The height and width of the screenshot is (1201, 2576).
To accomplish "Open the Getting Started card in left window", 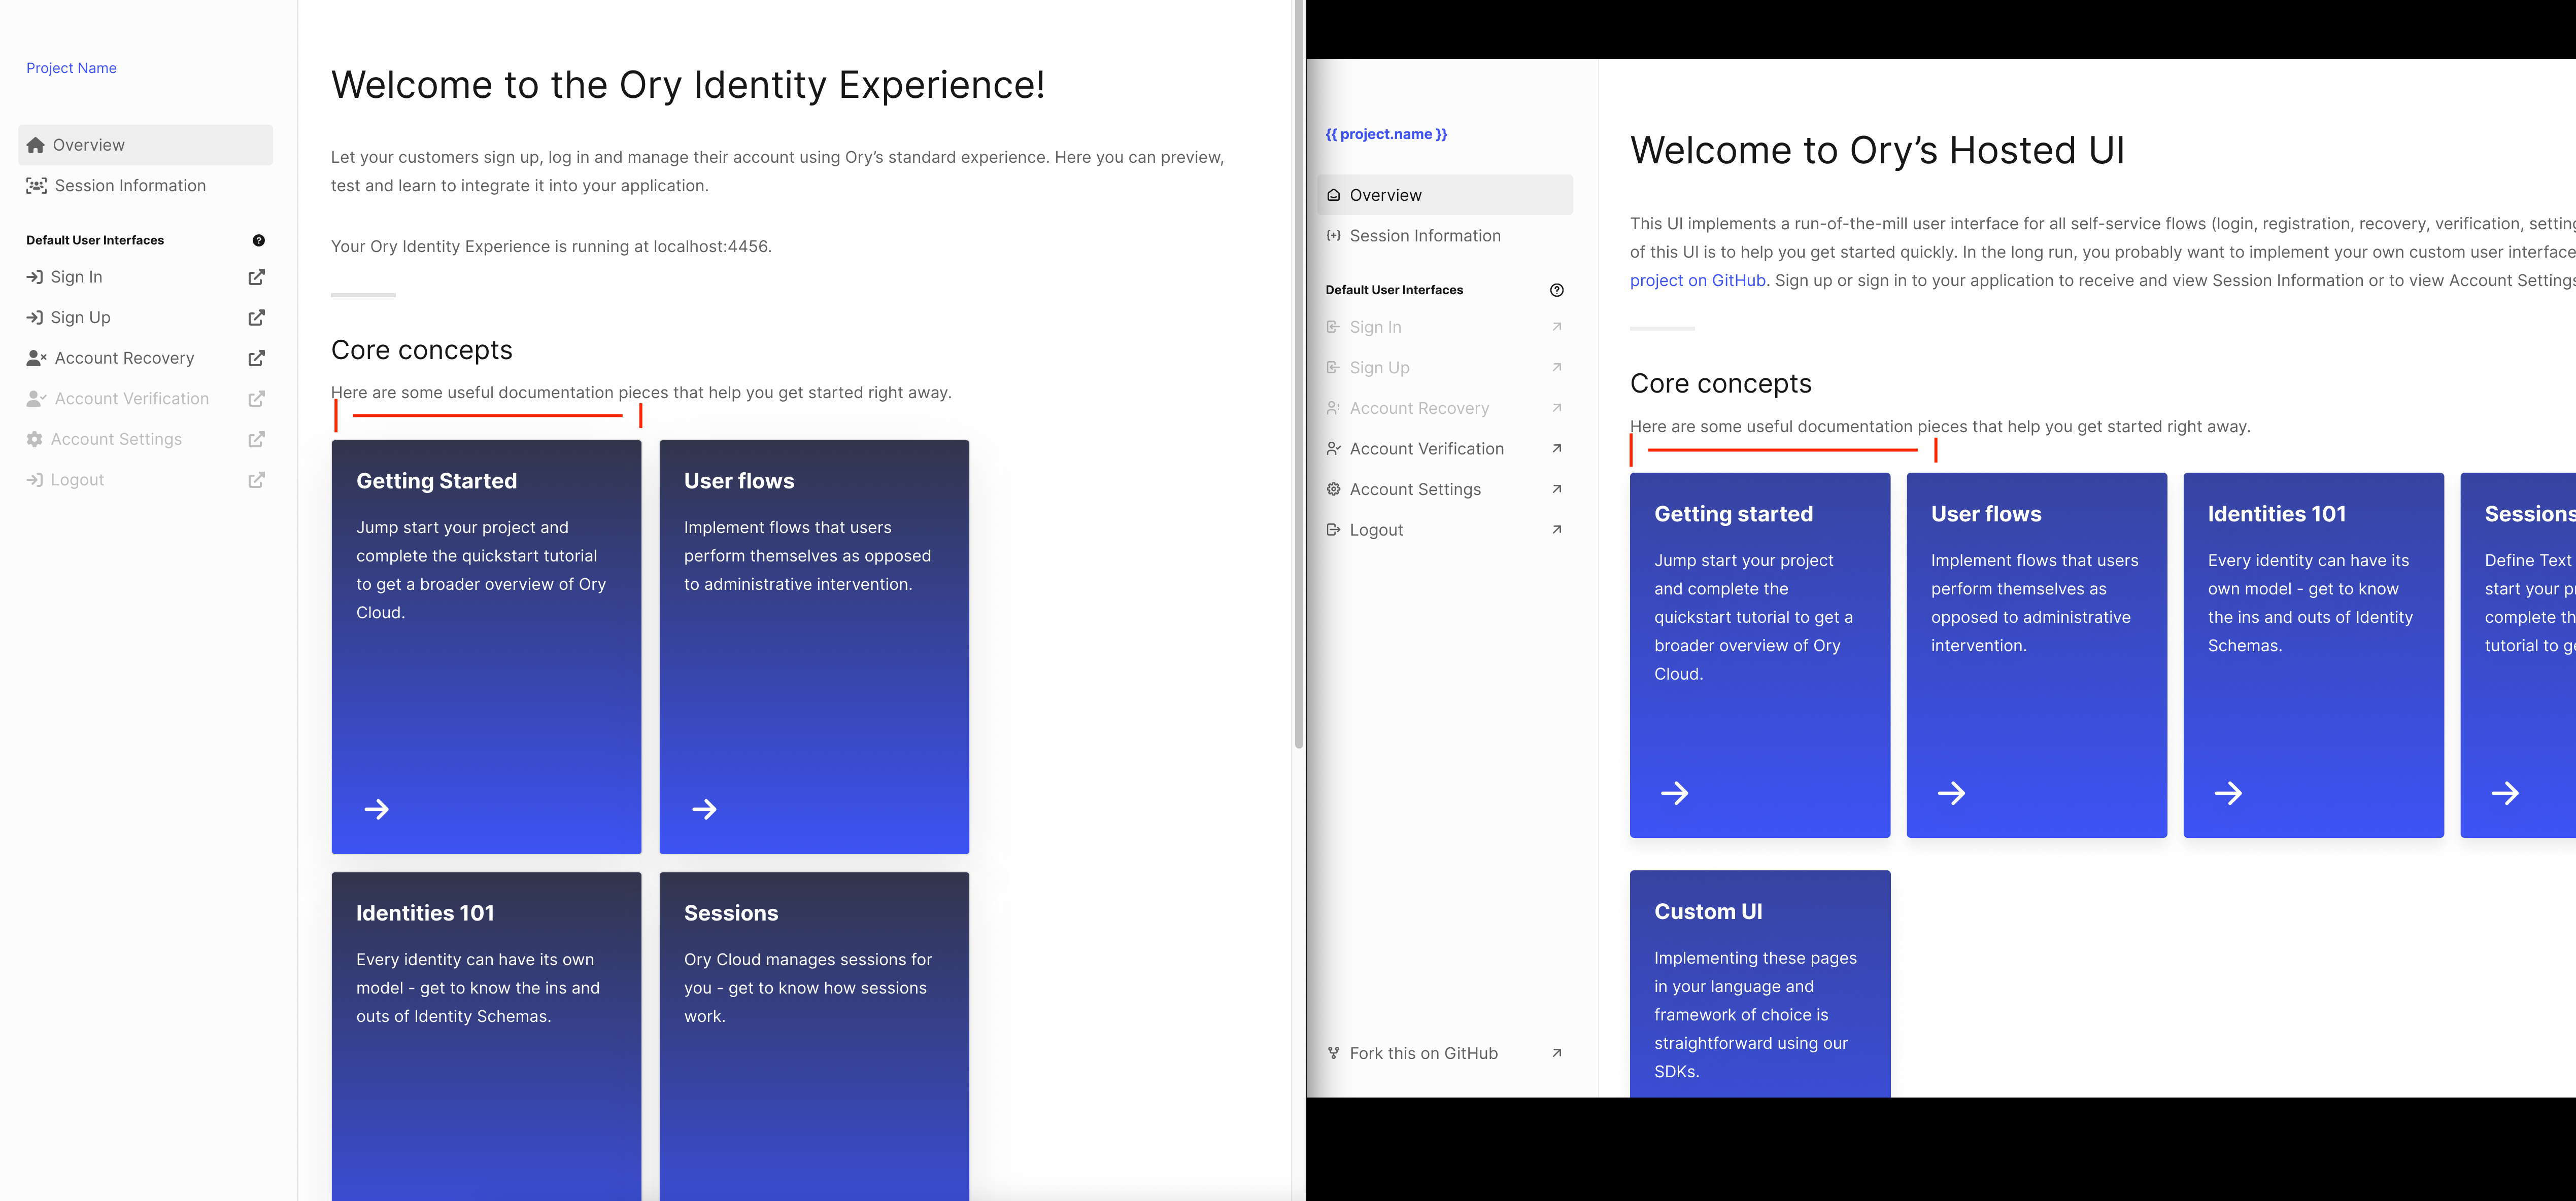I will click(x=486, y=647).
